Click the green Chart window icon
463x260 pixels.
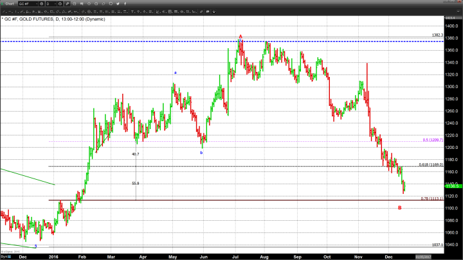[x=3, y=3]
